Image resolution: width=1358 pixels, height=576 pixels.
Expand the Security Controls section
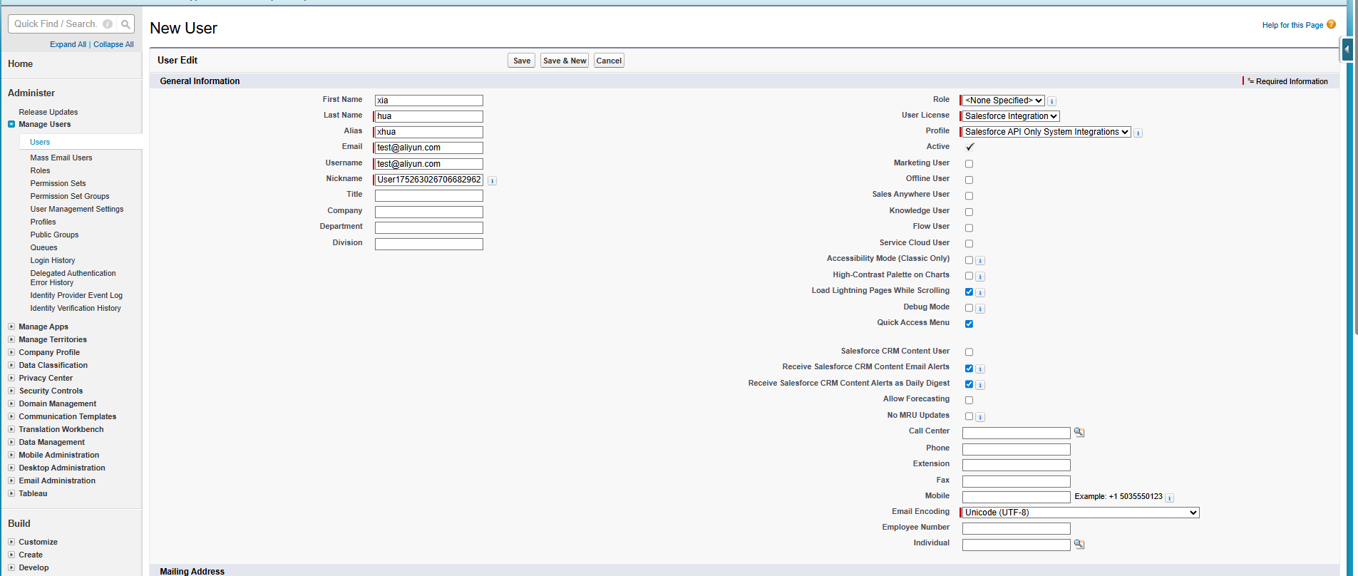click(x=11, y=391)
